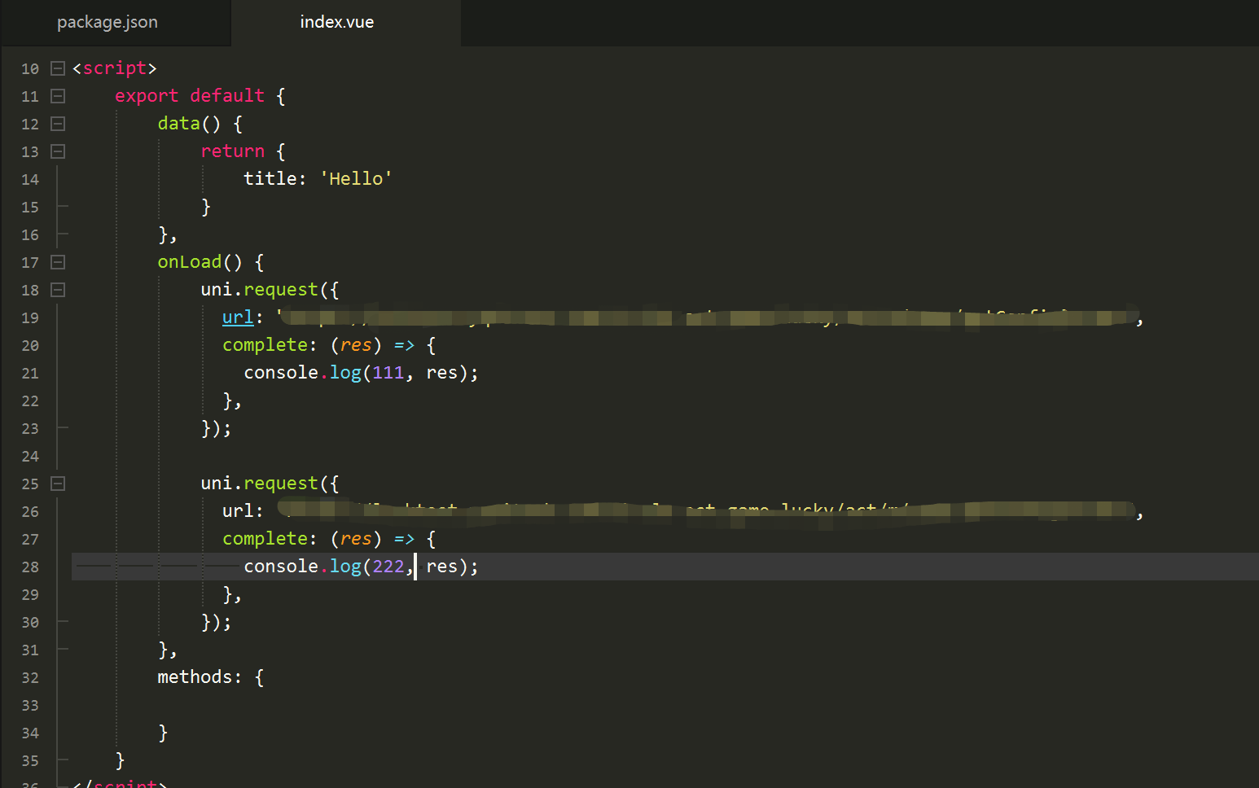Click number 222 in console.log
This screenshot has width=1259, height=788.
[388, 567]
